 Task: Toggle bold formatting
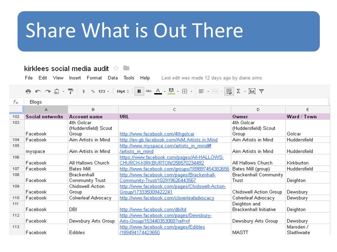(x=139, y=91)
